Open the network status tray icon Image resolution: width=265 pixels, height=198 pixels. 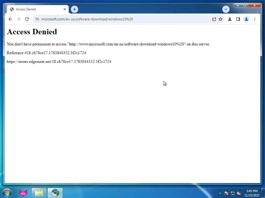tap(233, 193)
